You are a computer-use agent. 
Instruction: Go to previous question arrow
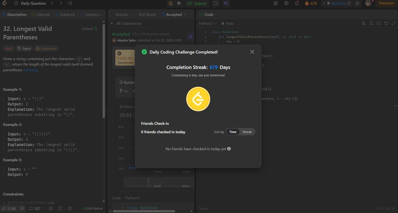click(x=52, y=3)
